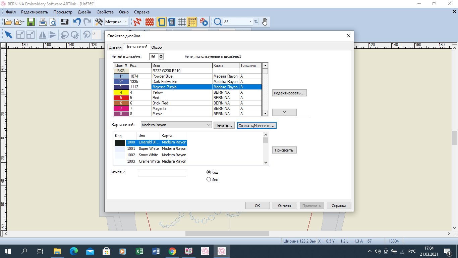Image resolution: width=458 pixels, height=258 pixels.
Task: Click the grey Redo arrow
Action: coord(87,22)
